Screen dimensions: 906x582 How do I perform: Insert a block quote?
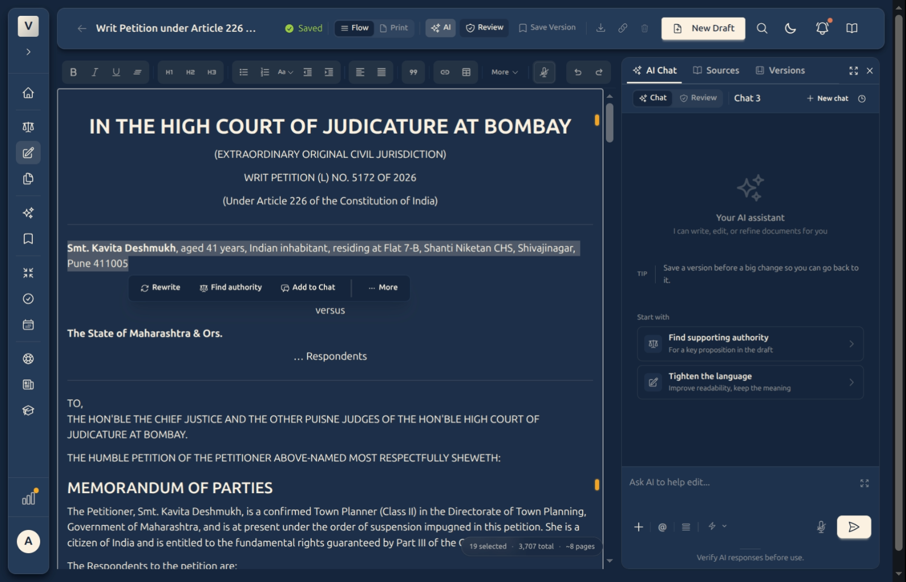pos(413,72)
